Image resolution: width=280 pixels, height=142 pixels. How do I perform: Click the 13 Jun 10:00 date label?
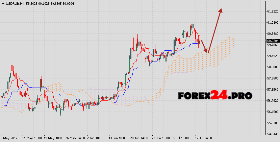click(x=117, y=139)
